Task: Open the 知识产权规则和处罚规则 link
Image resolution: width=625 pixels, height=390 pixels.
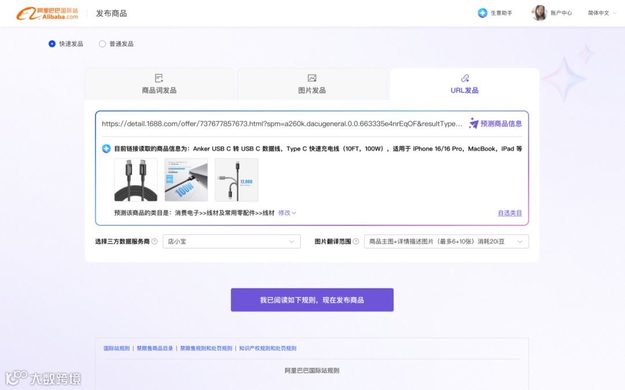Action: [x=268, y=348]
